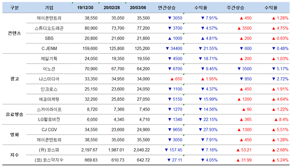Click the 25,150 value for 인크로스

pos(91,89)
